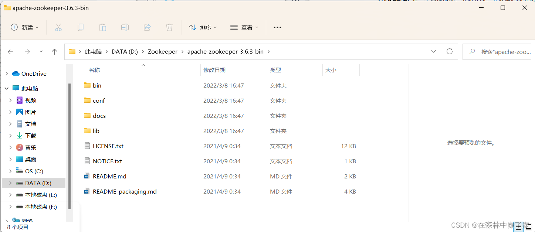Select 本地磁盘 (E:) in navigation pane
This screenshot has width=535, height=232.
coord(41,195)
